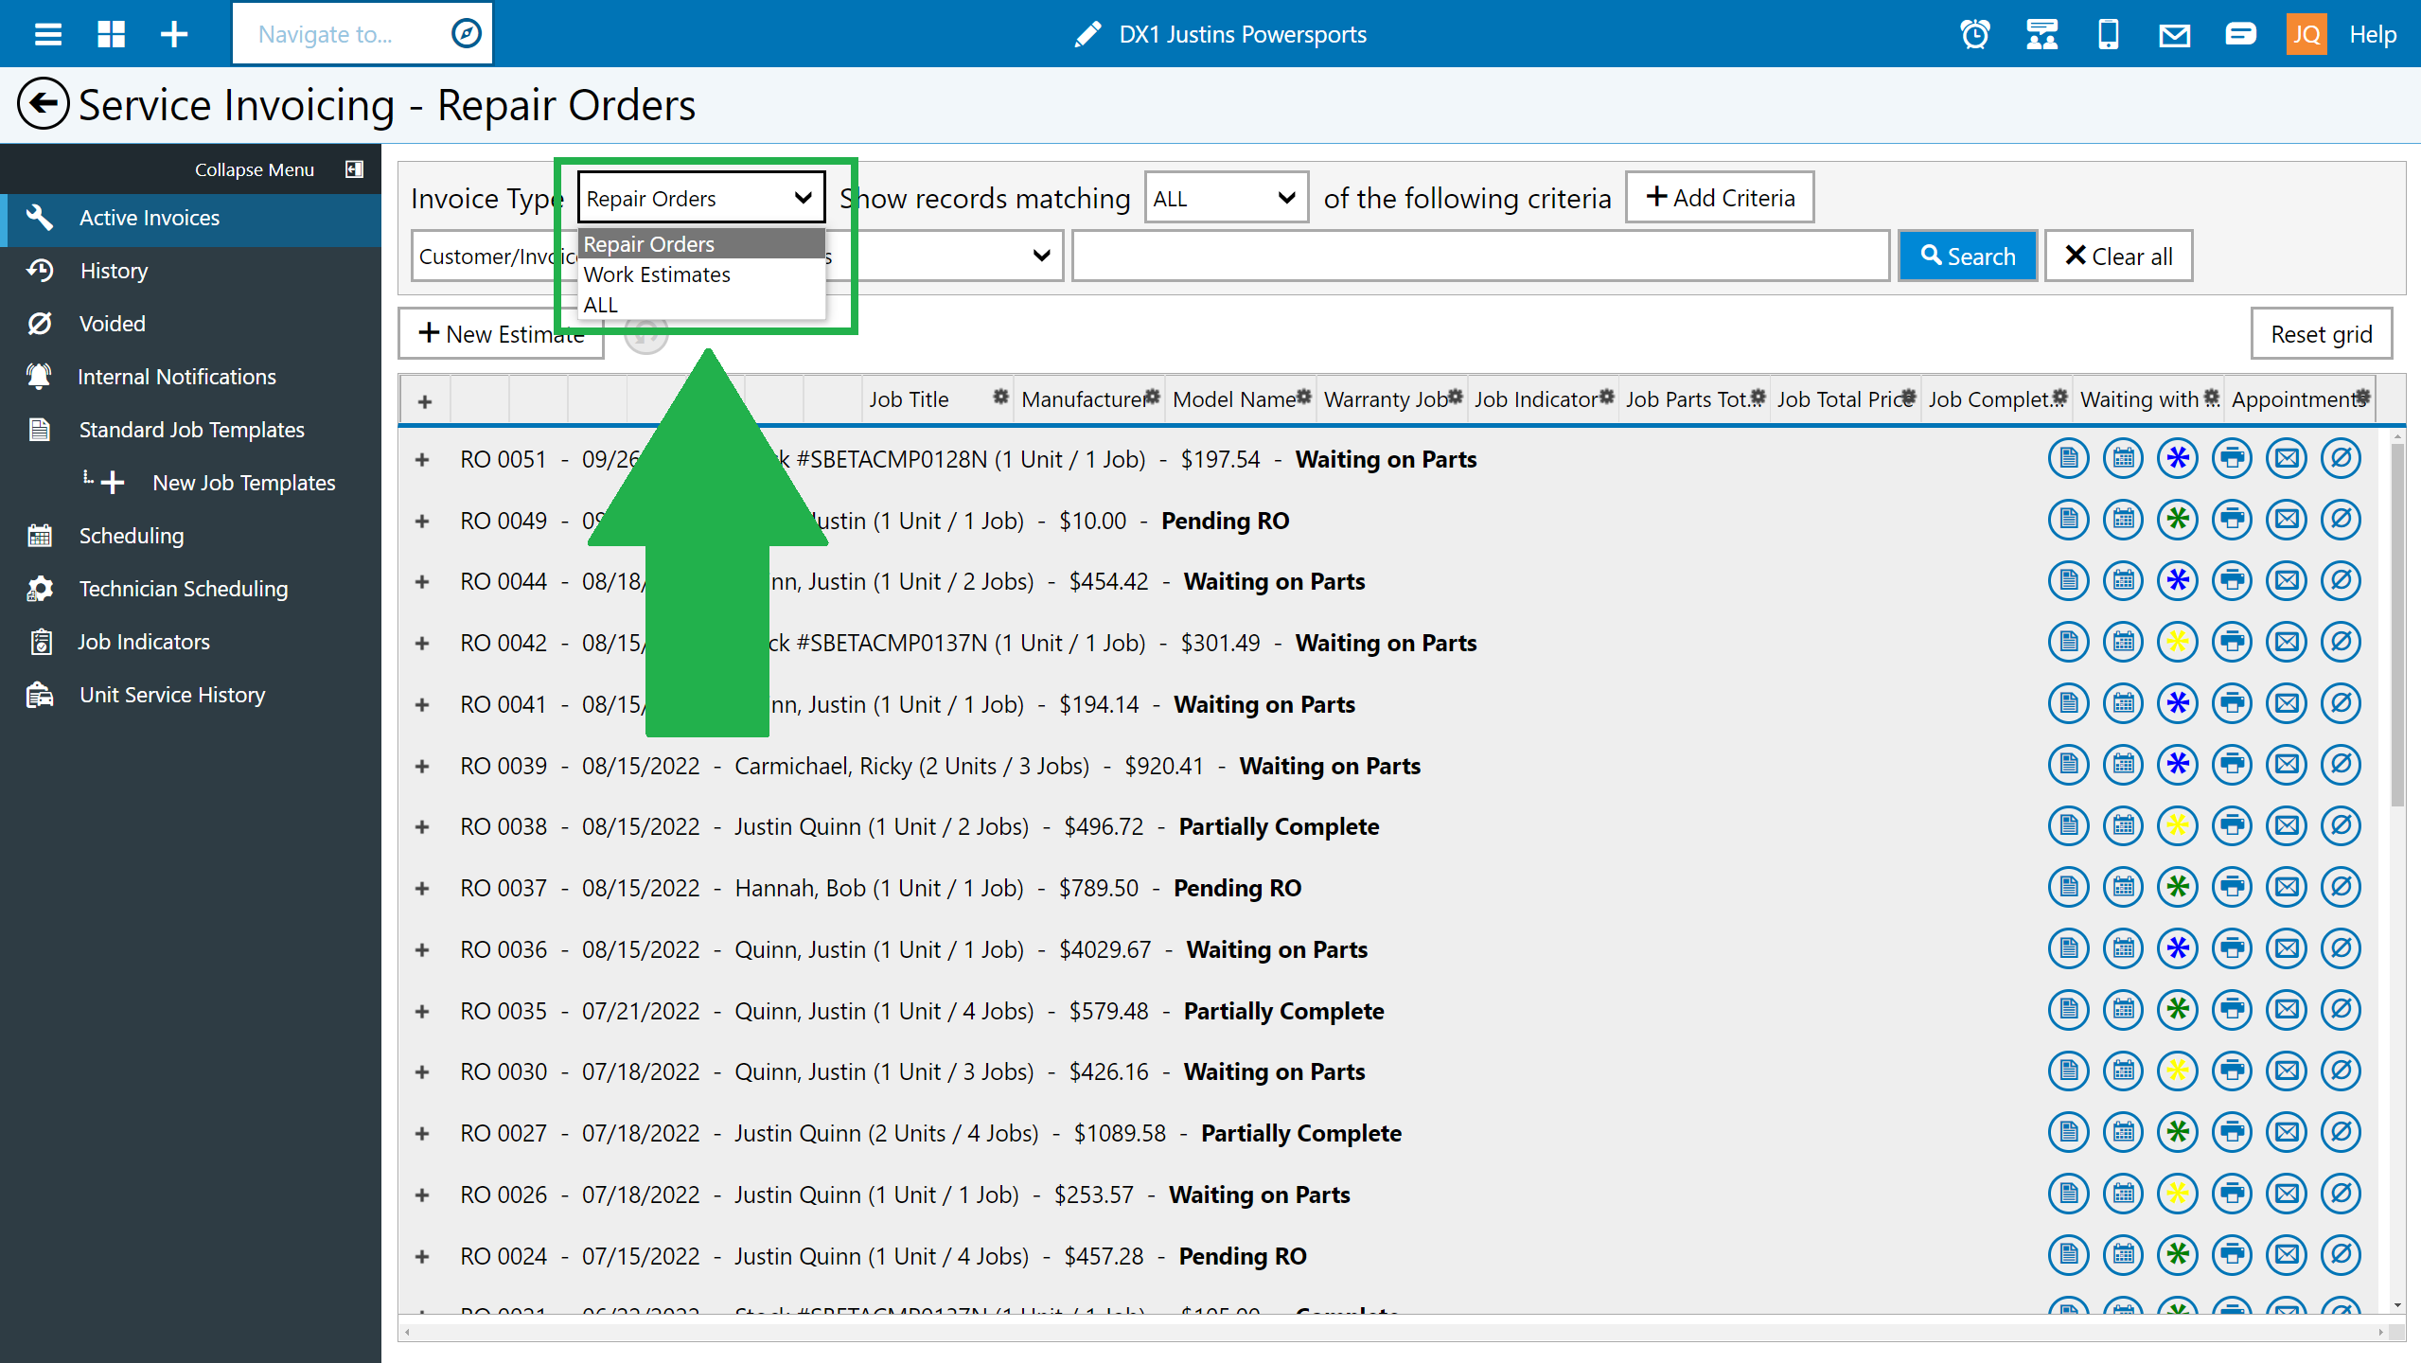The image size is (2421, 1363).
Task: Click into the search criteria text field
Action: pos(1479,257)
